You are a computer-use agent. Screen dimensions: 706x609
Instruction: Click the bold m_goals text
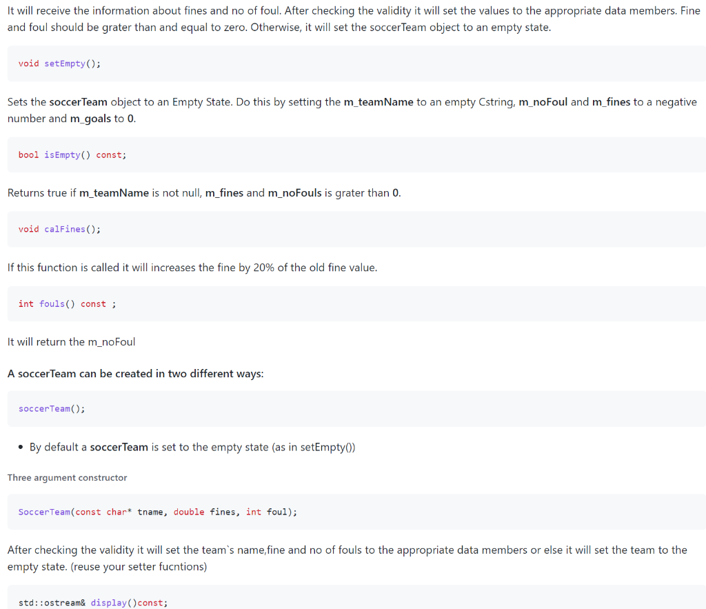click(90, 119)
